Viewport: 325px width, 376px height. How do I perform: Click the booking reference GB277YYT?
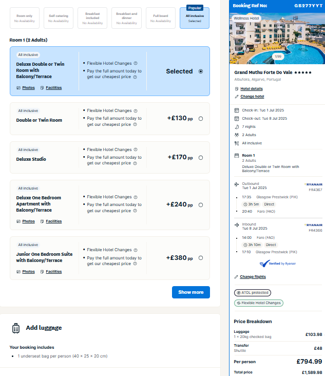(x=308, y=6)
